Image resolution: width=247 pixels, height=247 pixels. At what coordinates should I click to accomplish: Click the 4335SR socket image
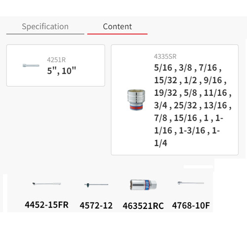coord(136,100)
